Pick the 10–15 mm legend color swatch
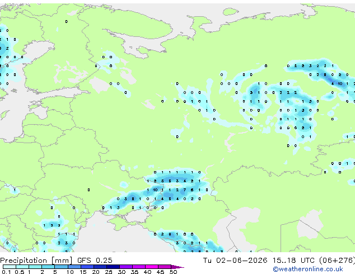Screen dimensions: 355x274 [x=74, y=267]
